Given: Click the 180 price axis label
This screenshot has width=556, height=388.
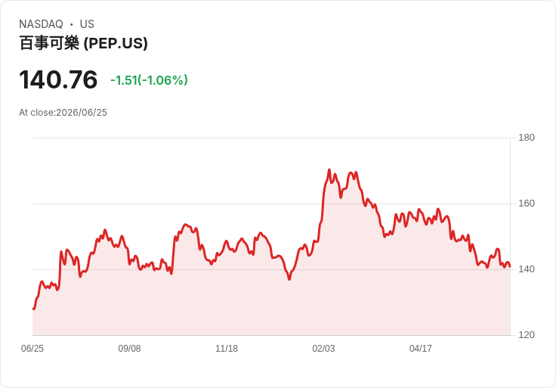Looking at the screenshot, I should [x=527, y=138].
